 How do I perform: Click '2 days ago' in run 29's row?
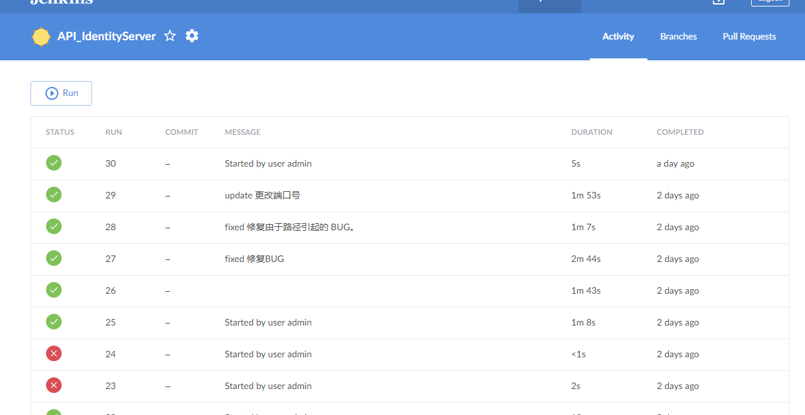coord(678,196)
